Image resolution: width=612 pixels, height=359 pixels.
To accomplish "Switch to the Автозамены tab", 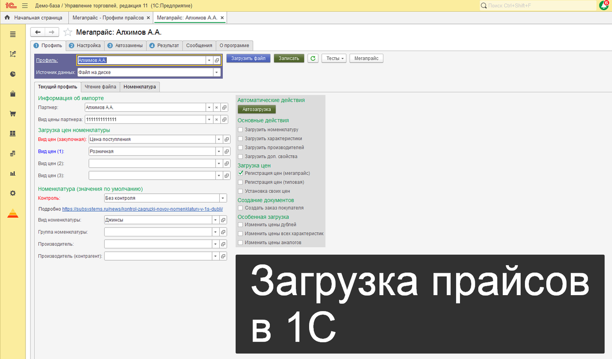I will (x=125, y=45).
